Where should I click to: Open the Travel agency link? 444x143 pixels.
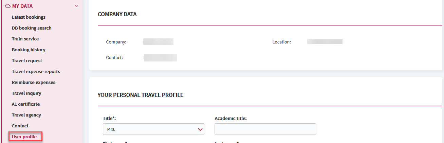coord(26,115)
